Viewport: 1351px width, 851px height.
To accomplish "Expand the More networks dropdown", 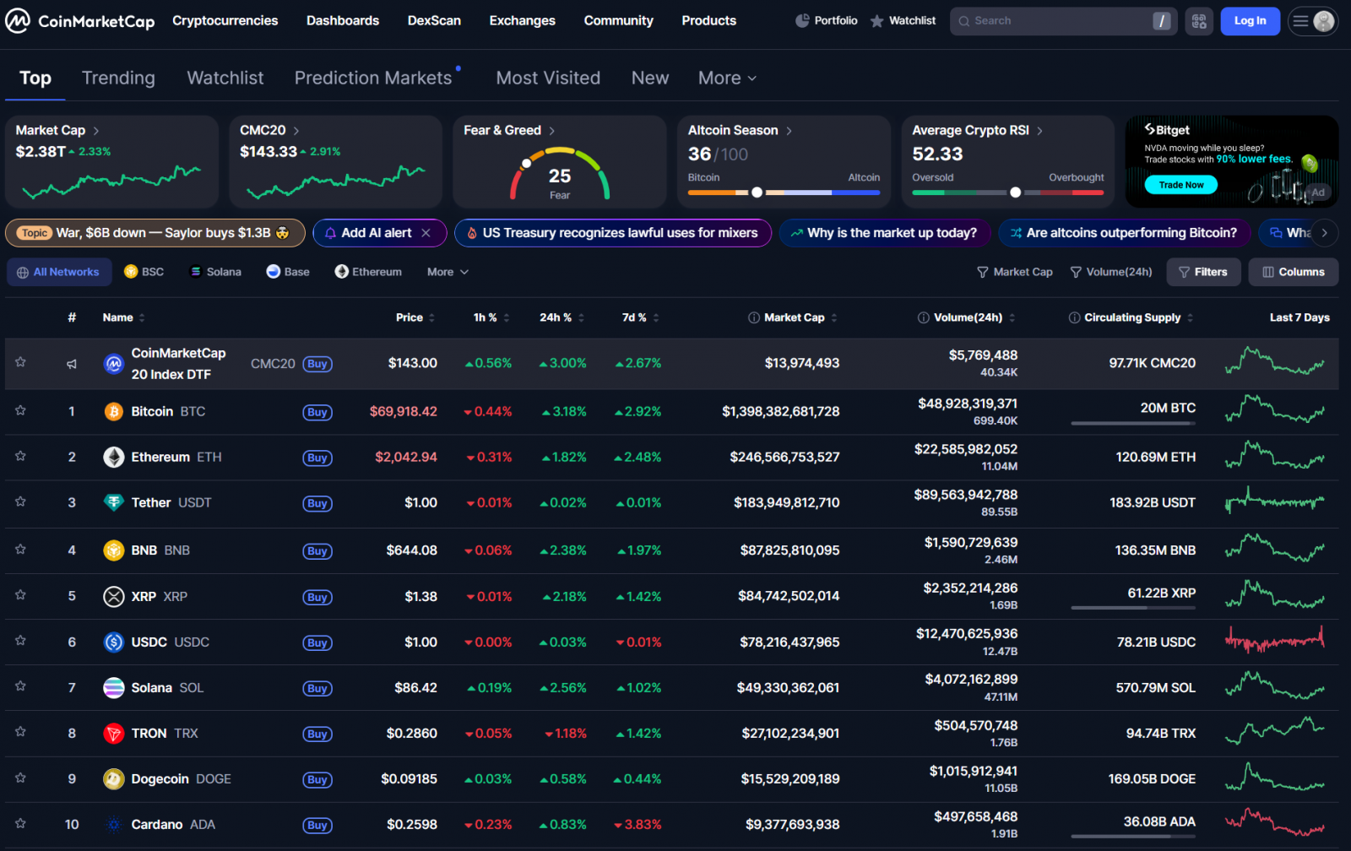I will pos(448,272).
